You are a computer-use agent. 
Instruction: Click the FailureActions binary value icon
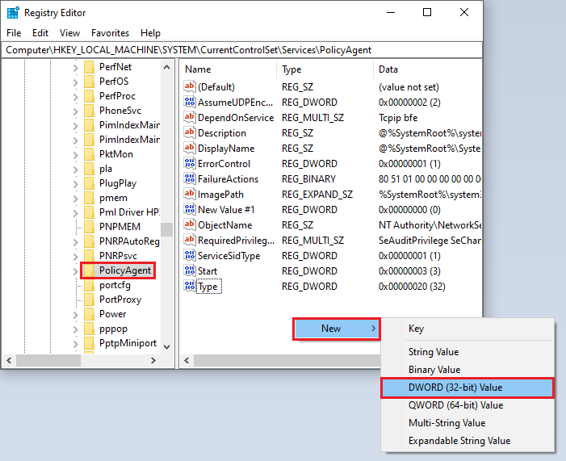click(190, 179)
